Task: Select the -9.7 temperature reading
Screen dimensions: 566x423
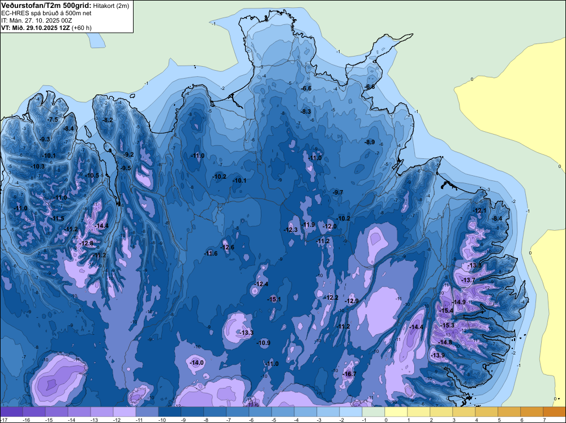Action: (338, 193)
